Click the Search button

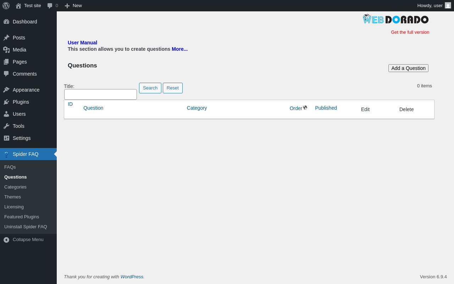click(x=150, y=88)
